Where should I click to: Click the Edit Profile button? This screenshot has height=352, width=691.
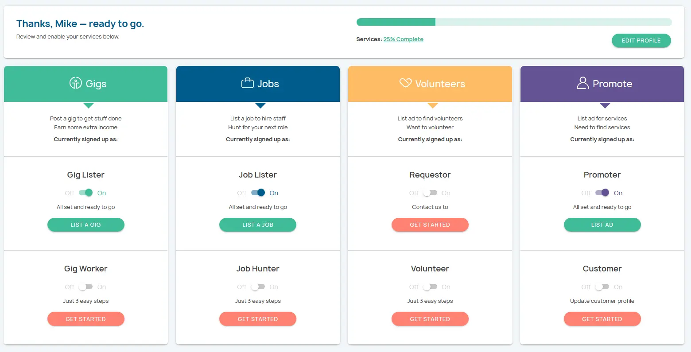pos(641,41)
